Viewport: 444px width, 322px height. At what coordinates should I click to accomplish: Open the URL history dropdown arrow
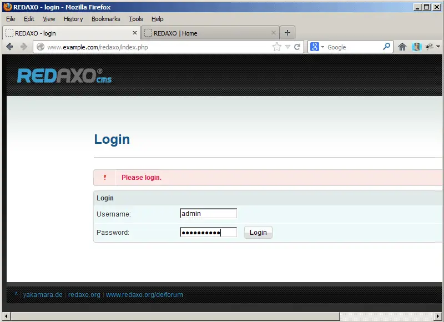[x=287, y=47]
